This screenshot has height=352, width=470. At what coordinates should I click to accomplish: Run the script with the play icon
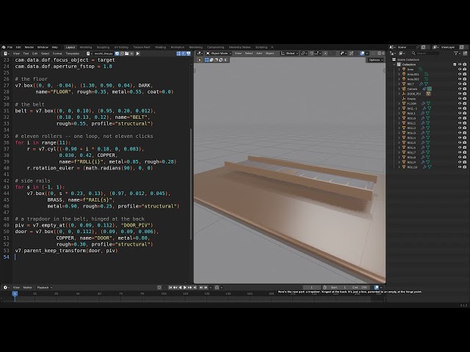click(137, 54)
